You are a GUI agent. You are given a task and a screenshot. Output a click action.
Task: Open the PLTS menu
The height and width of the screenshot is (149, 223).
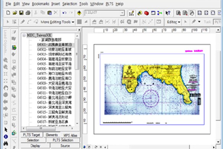tap(109, 4)
